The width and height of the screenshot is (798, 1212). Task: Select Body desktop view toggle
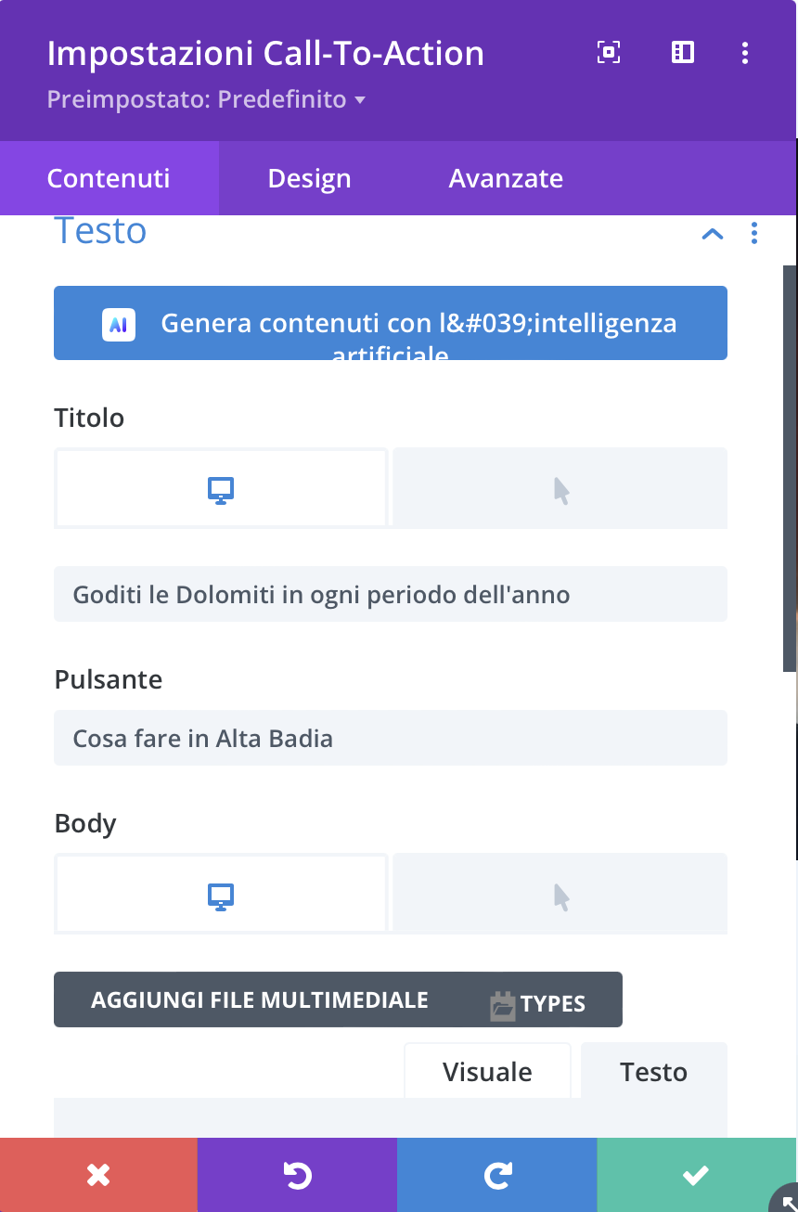[221, 895]
